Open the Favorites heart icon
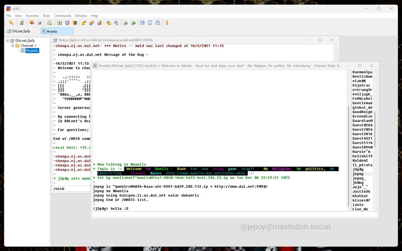402x251 pixels. pos(32,23)
